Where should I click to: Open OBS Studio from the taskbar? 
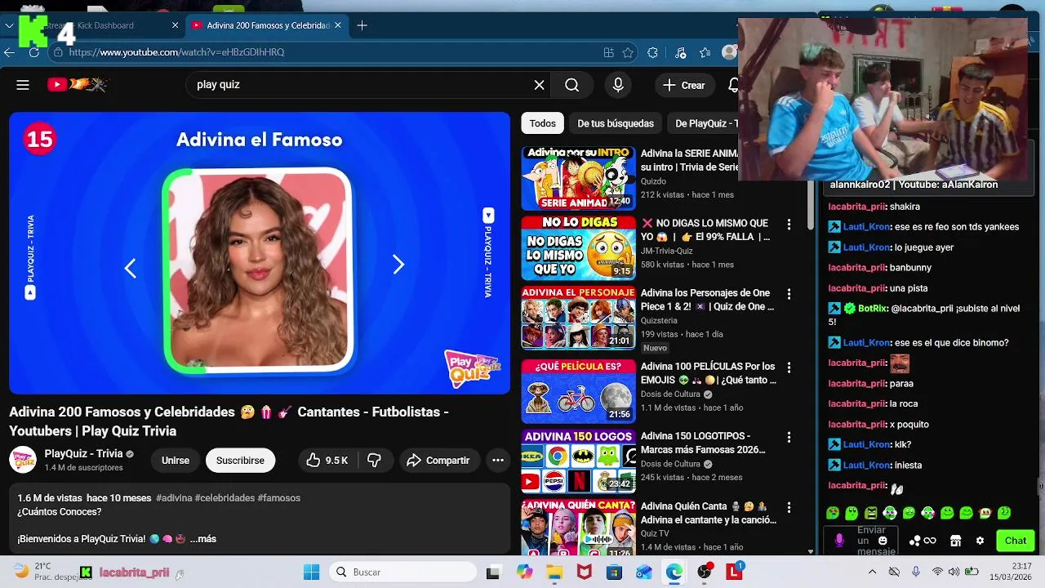click(704, 572)
